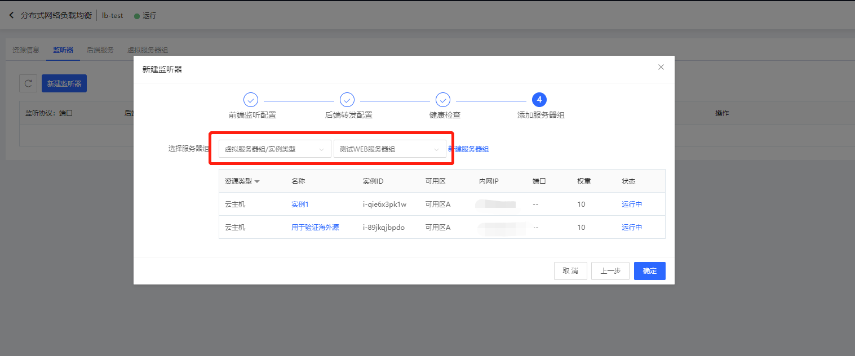This screenshot has width=855, height=356.
Task: Click the back arrow beside 分布式网络负载均衡
Action: pos(11,15)
